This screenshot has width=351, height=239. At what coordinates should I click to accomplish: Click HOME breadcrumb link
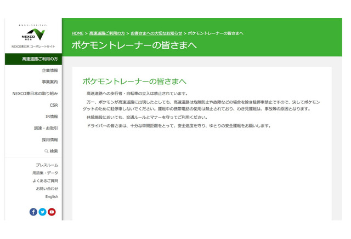(77, 33)
